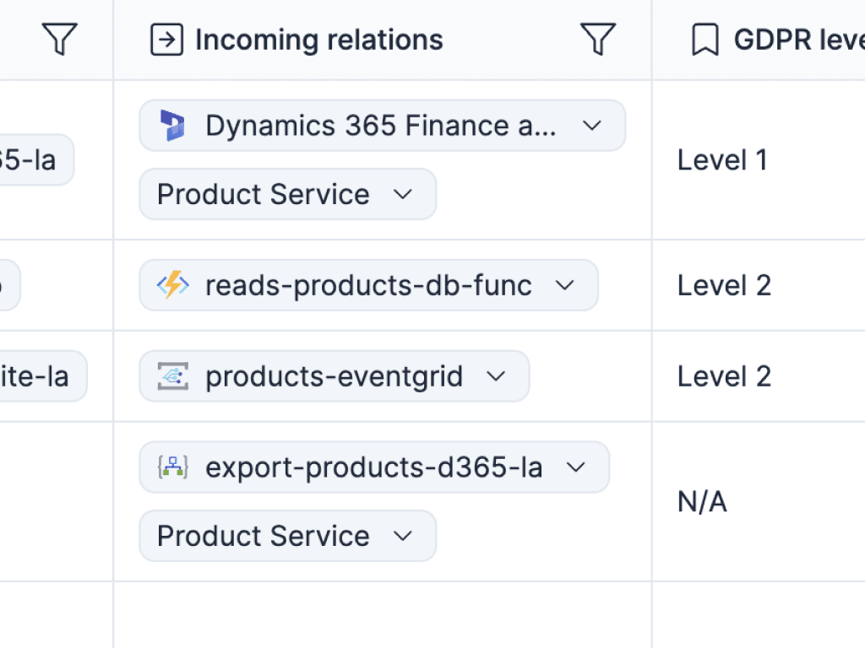This screenshot has width=865, height=648.
Task: Click the bookmark icon beside GDPR level
Action: [x=704, y=38]
